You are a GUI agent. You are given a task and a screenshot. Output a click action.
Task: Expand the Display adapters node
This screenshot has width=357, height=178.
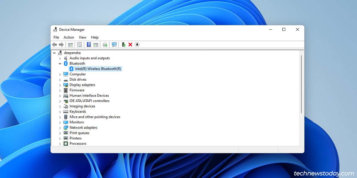(x=60, y=85)
